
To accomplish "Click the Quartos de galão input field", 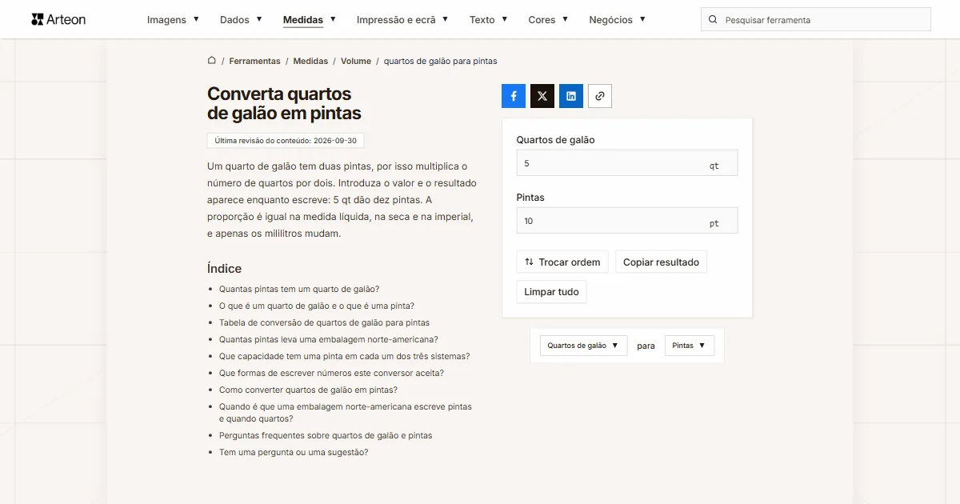I will coord(627,163).
